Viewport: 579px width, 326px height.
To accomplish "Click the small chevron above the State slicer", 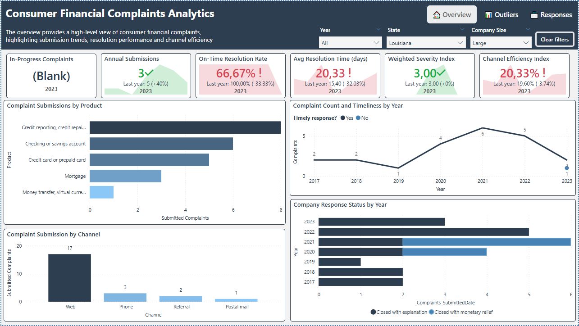I will (462, 30).
